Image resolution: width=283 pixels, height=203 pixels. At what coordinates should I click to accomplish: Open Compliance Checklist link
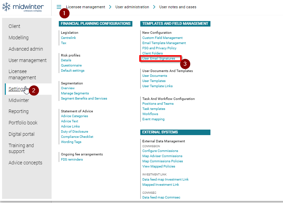point(77,137)
